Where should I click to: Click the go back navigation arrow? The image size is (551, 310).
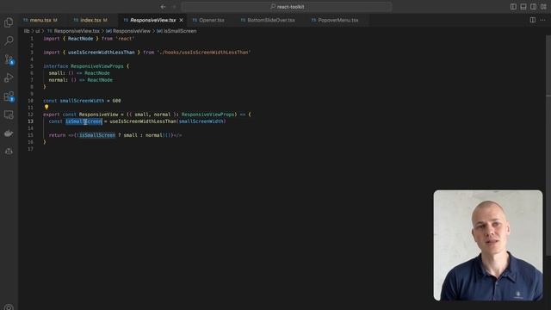point(163,7)
